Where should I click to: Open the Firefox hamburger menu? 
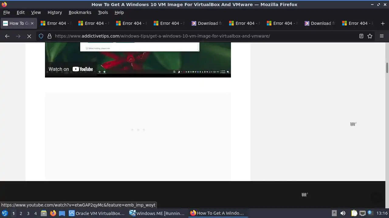pos(382,36)
